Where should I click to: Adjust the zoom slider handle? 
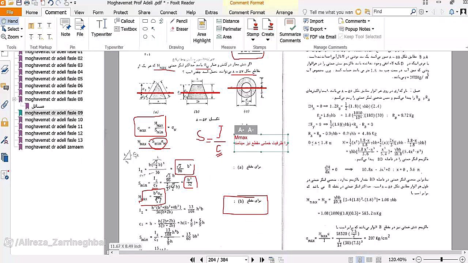point(442,260)
